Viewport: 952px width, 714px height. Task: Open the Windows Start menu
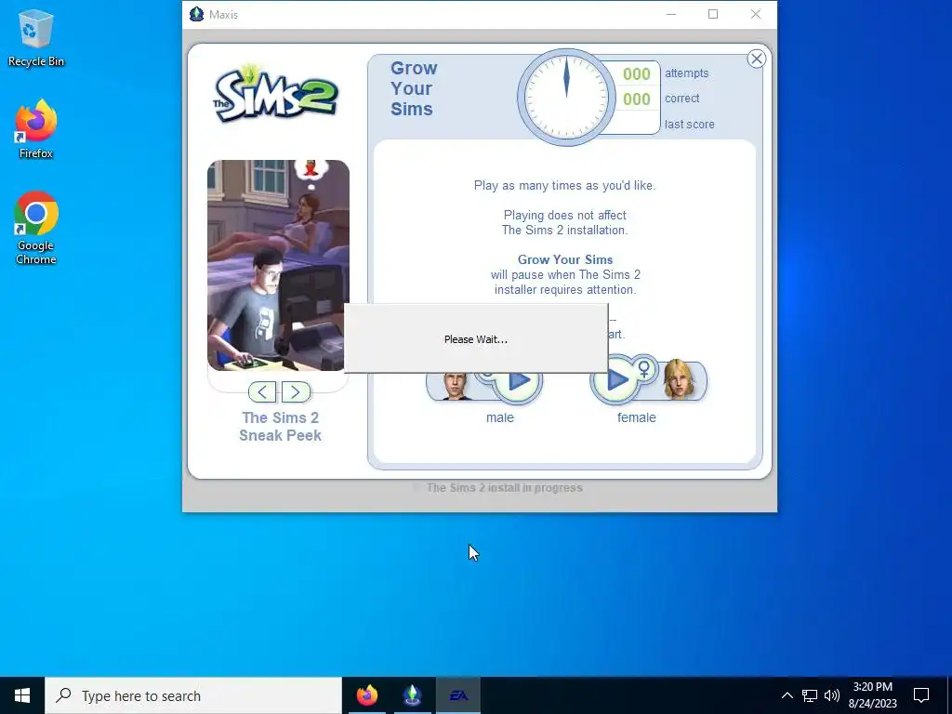click(22, 695)
